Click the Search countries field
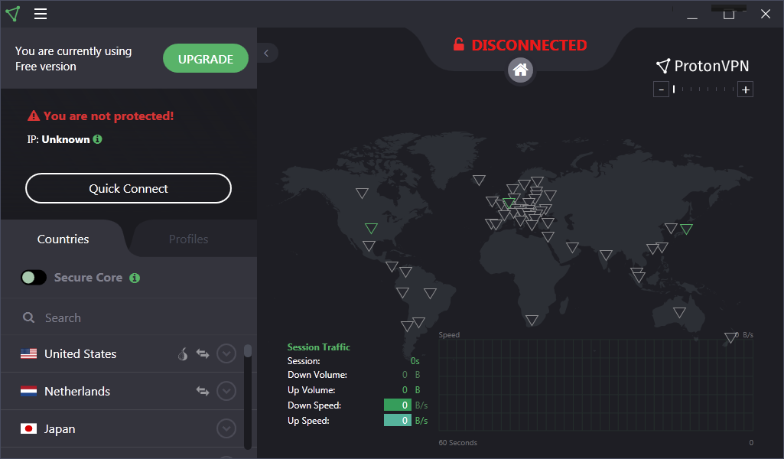Viewport: 784px width, 459px height. (x=129, y=317)
